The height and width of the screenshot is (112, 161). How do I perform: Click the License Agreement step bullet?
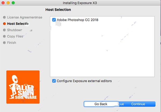tap(4, 17)
